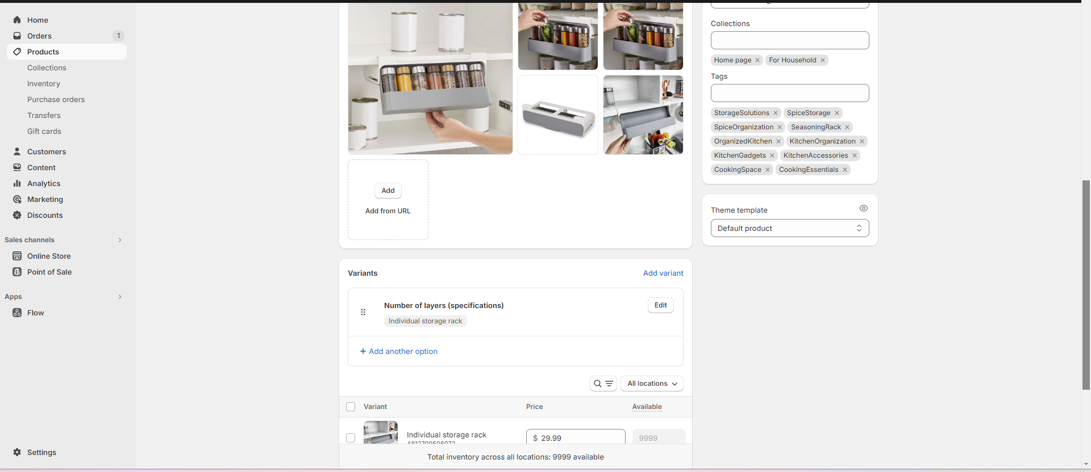This screenshot has width=1091, height=472.
Task: Click the Orders badge showing 1
Action: coord(118,36)
